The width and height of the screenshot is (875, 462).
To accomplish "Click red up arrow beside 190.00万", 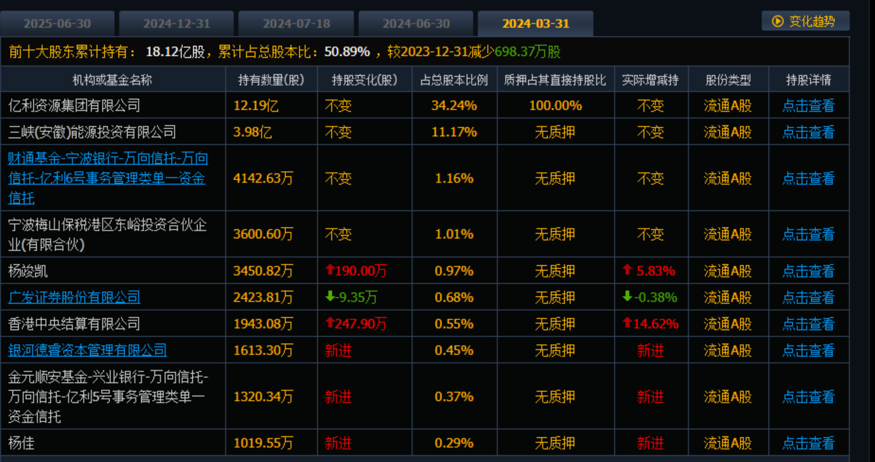I will click(x=329, y=270).
